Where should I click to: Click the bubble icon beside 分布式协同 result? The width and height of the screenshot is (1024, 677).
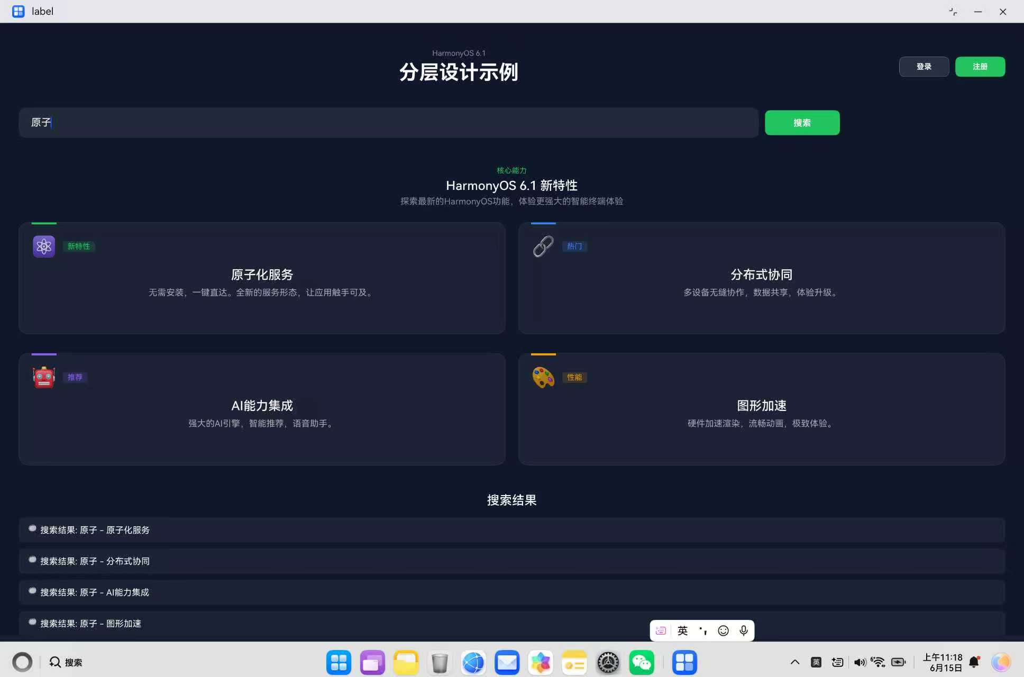click(x=32, y=560)
